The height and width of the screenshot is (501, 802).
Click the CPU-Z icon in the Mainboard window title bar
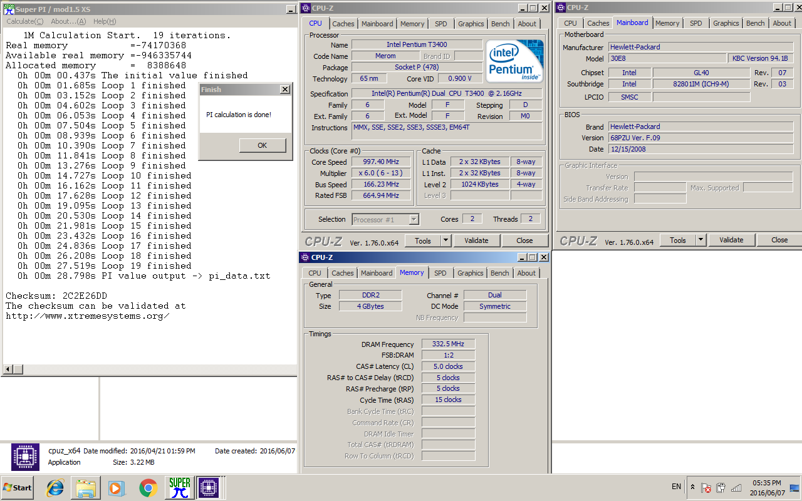pos(561,8)
